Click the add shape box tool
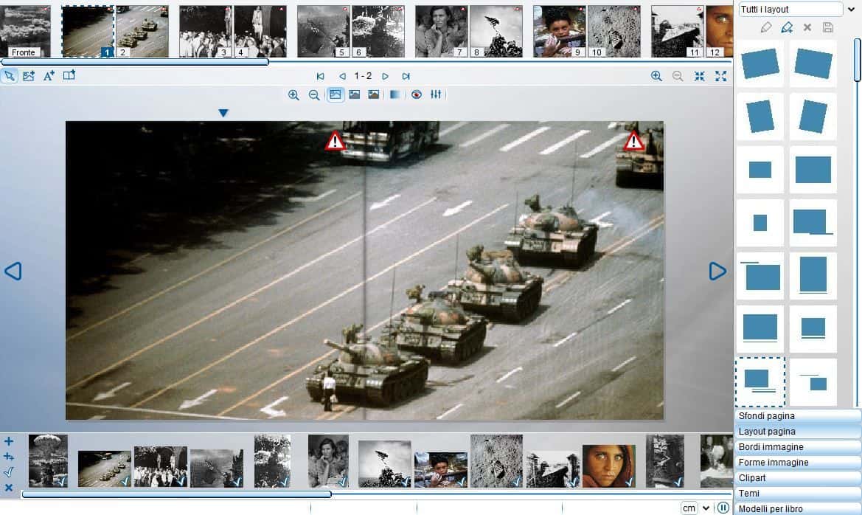Image resolution: width=862 pixels, height=515 pixels. [x=69, y=75]
